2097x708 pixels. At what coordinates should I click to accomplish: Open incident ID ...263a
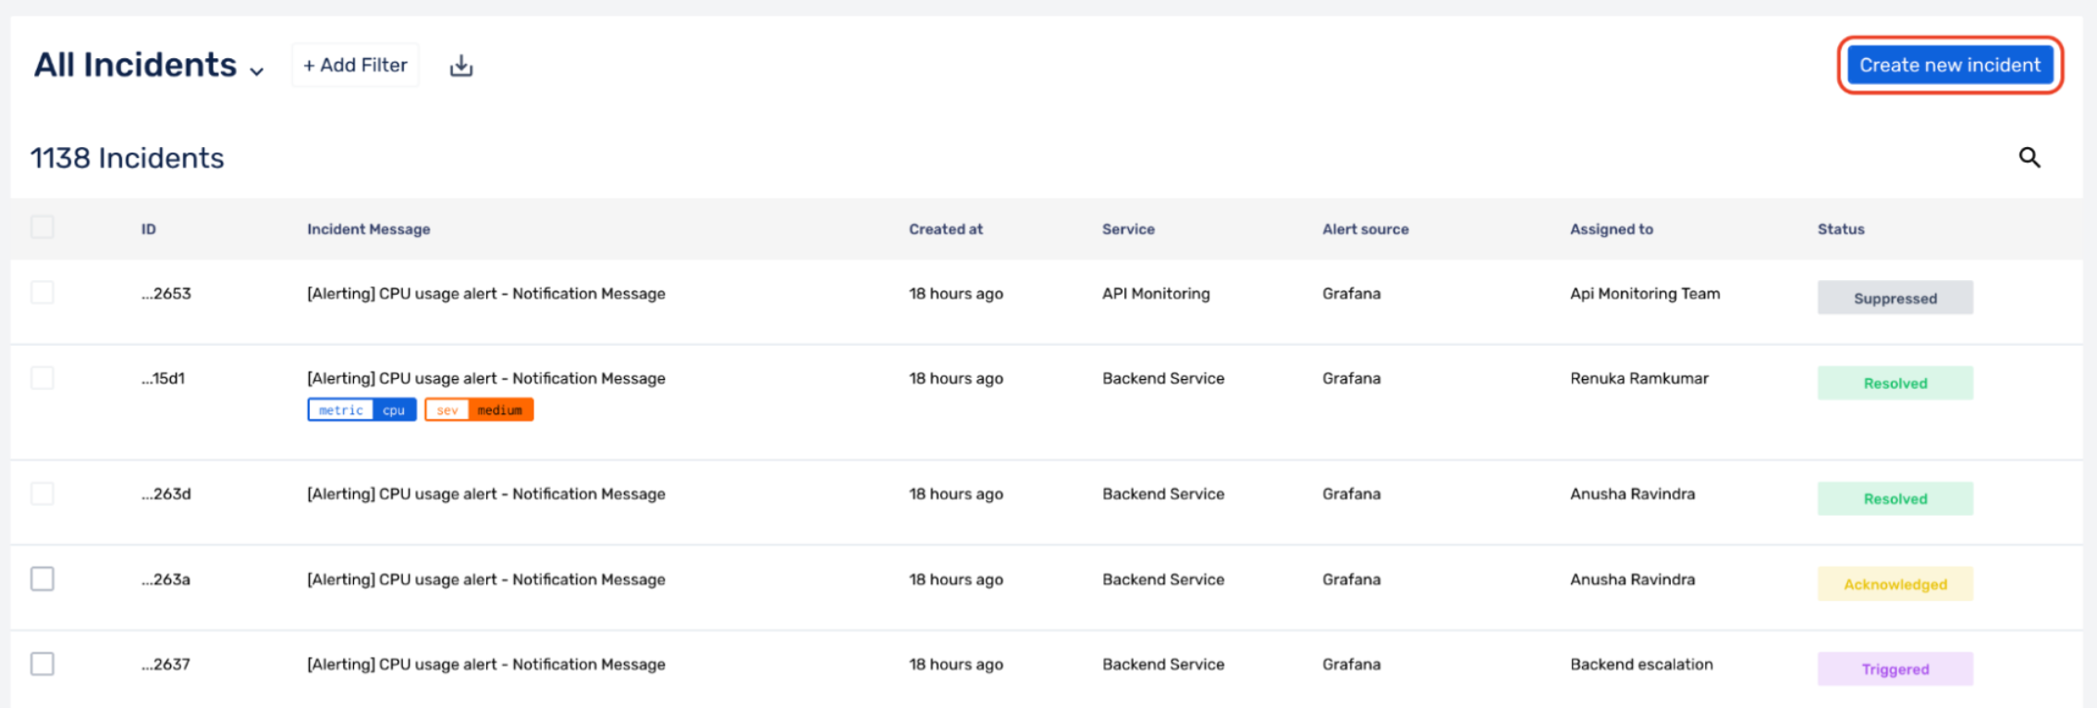click(166, 580)
